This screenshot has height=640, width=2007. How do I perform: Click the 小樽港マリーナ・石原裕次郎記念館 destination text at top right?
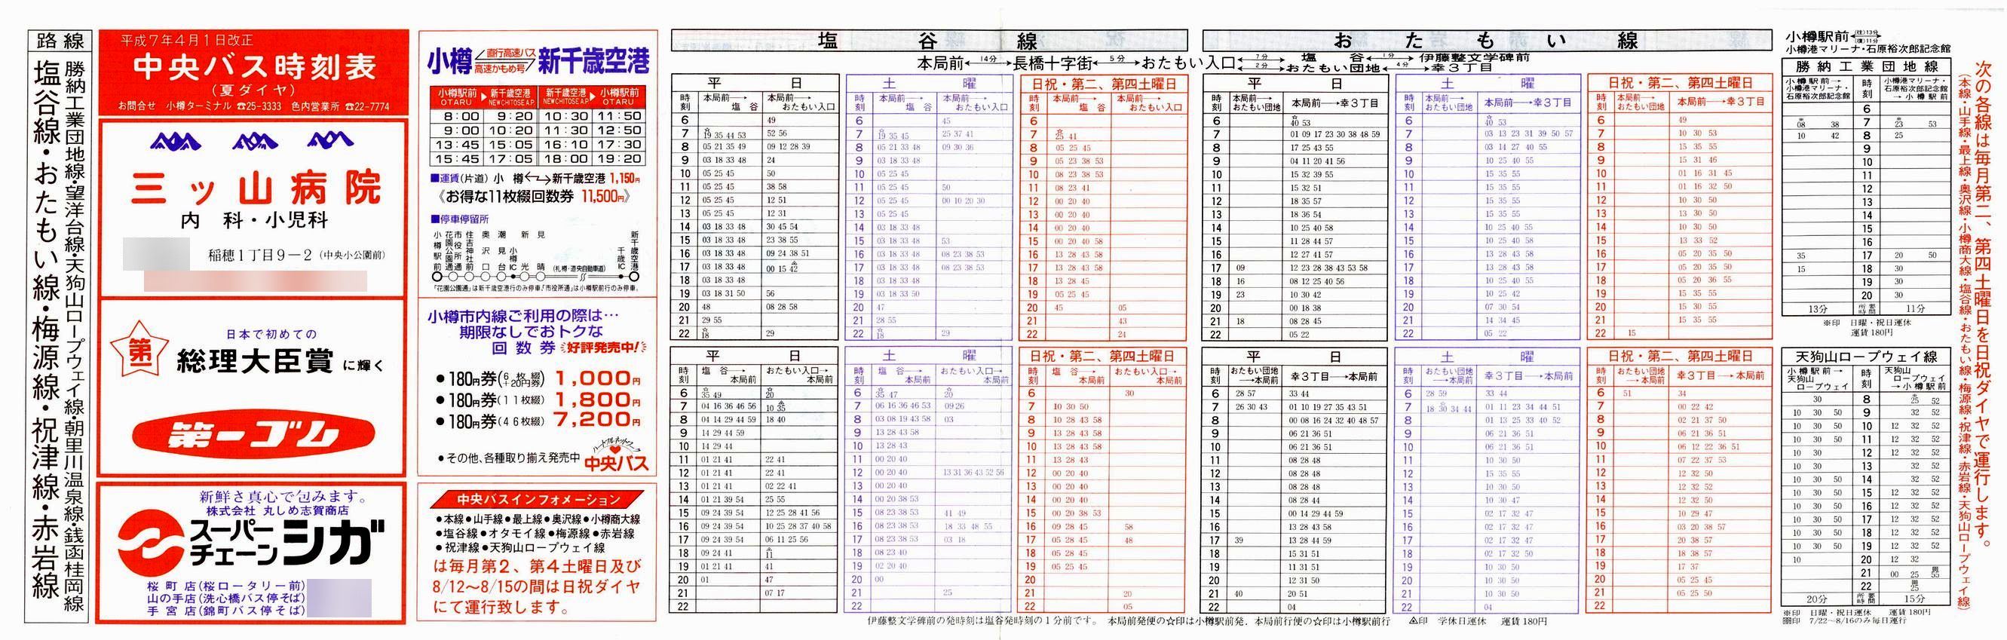pyautogui.click(x=1868, y=49)
